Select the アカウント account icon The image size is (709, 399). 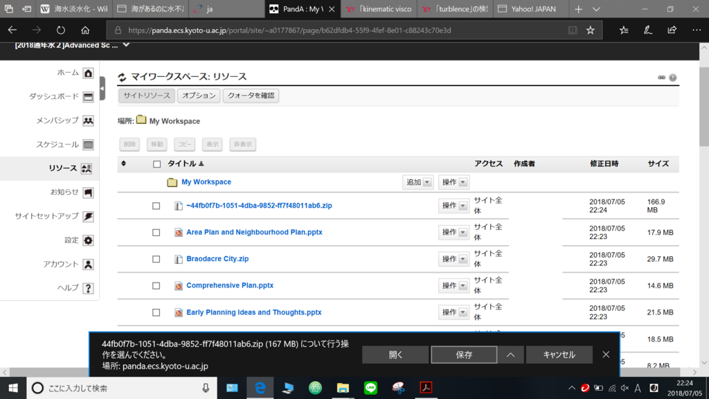(x=88, y=264)
